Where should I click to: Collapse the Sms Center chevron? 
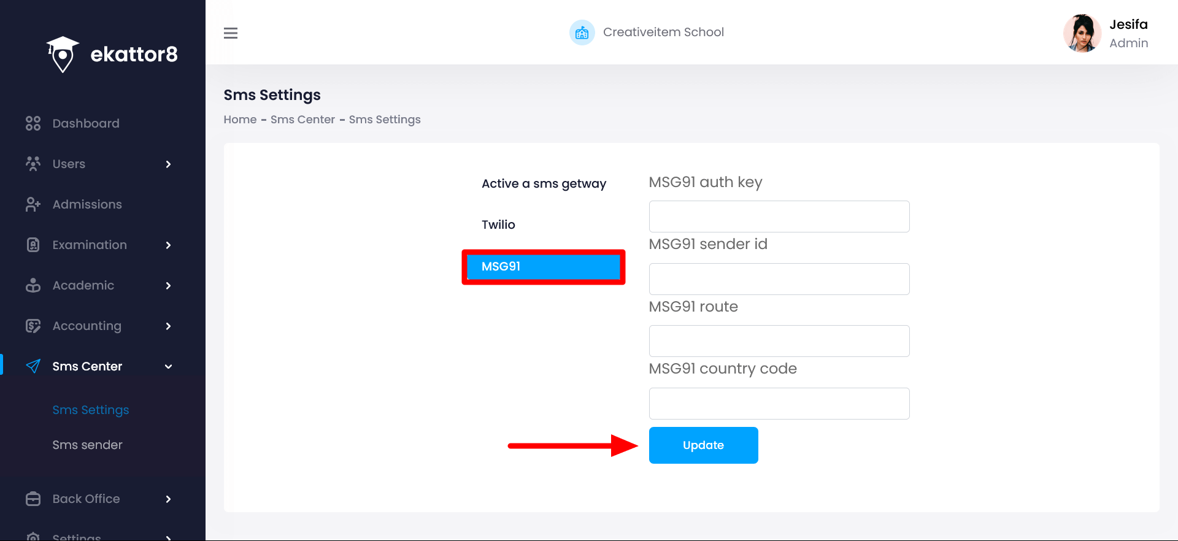[168, 366]
